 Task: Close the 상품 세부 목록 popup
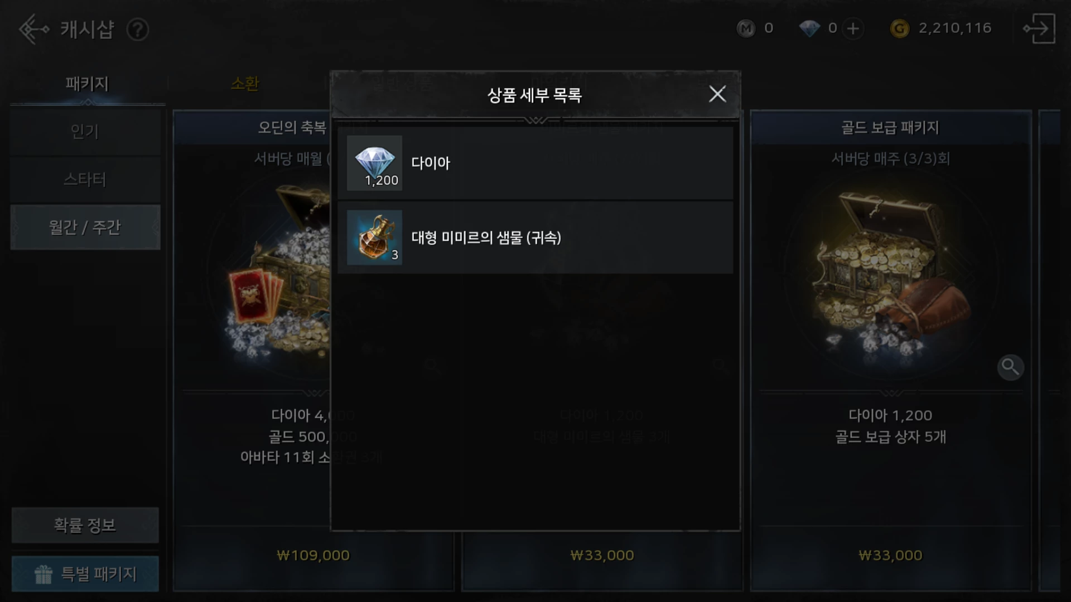point(717,94)
